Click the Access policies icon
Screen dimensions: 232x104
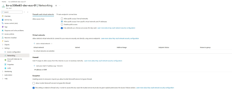pos(3,34)
